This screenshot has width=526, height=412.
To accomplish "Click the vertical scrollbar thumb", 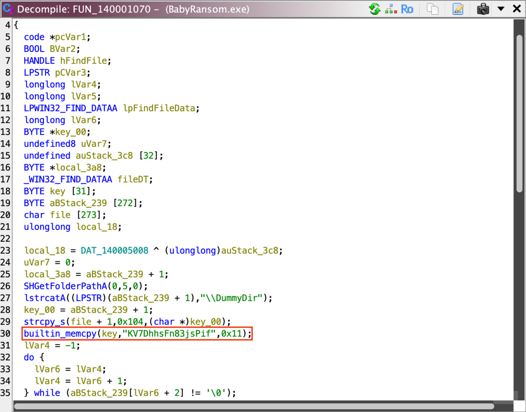I will tap(519, 114).
